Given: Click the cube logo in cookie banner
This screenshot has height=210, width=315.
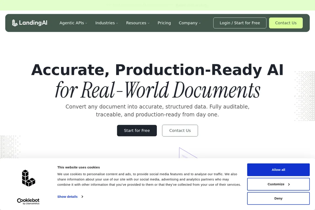Looking at the screenshot, I should click(x=28, y=178).
